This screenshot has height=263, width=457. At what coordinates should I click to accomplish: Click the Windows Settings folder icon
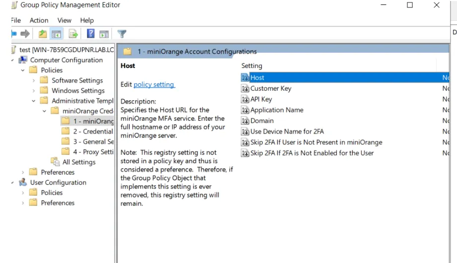[44, 90]
